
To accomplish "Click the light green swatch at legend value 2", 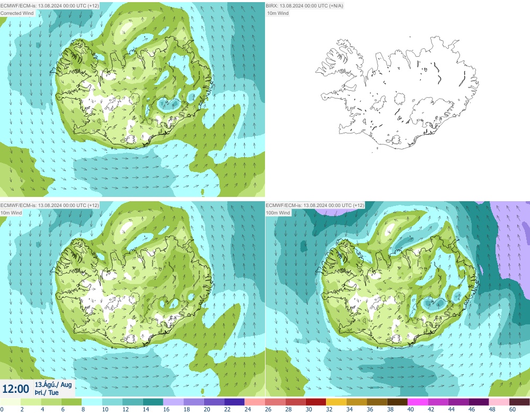I will tap(31, 402).
